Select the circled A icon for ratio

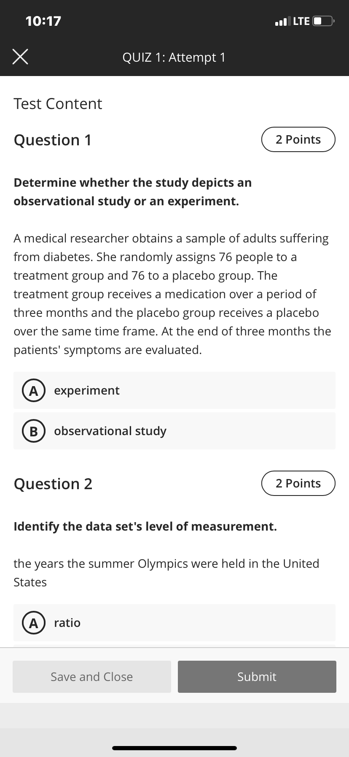point(31,623)
